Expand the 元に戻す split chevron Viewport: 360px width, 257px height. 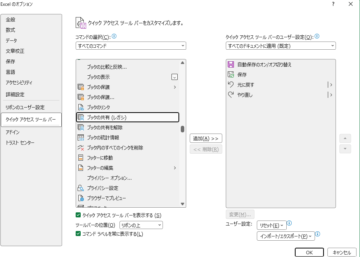pyautogui.click(x=331, y=85)
